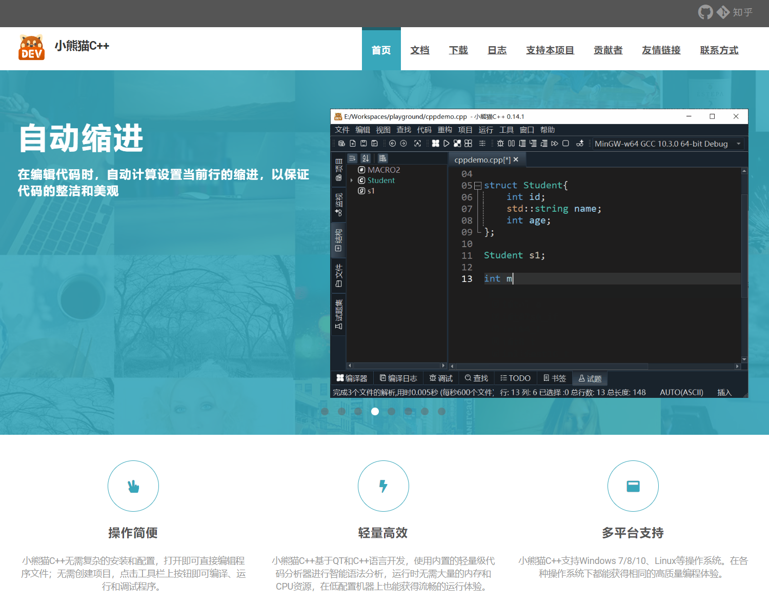Click the Save icon in IDE toolbar
This screenshot has height=605, width=769.
coord(363,144)
